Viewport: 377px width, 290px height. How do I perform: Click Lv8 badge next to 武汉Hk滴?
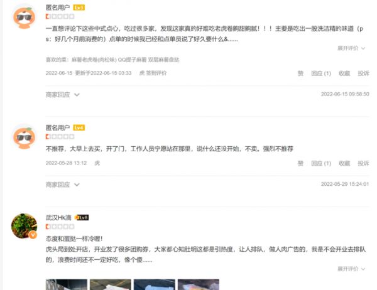[82, 217]
